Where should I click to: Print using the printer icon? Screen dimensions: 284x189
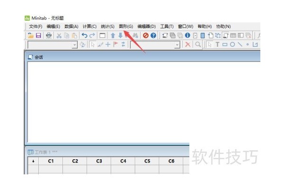click(49, 35)
